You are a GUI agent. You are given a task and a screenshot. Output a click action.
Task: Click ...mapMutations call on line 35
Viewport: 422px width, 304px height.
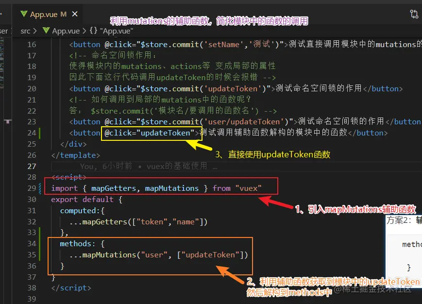pyautogui.click(x=158, y=255)
